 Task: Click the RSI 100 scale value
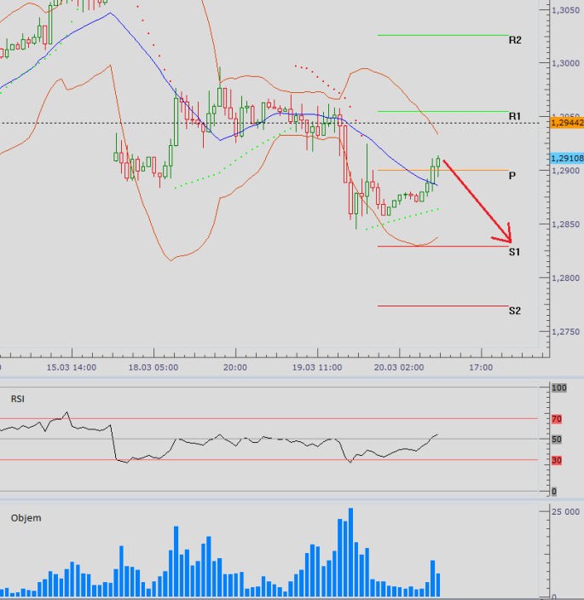coord(558,388)
